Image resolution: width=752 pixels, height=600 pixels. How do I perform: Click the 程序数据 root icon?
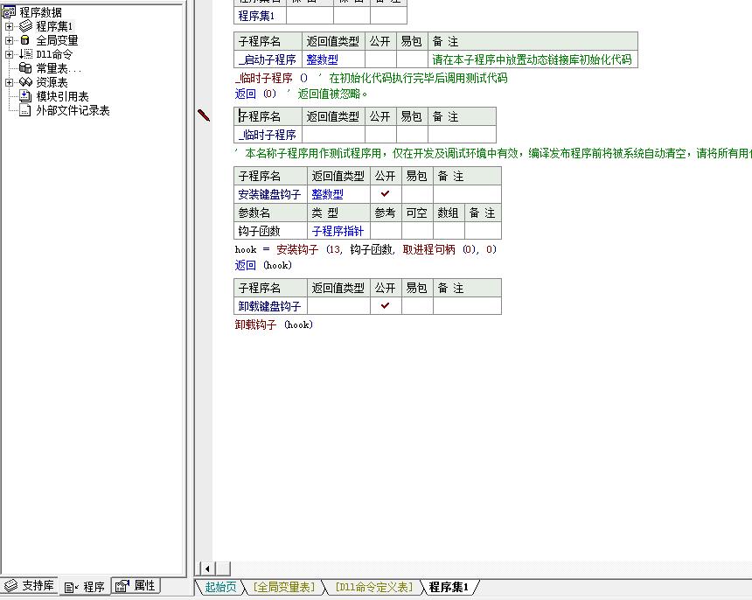10,12
